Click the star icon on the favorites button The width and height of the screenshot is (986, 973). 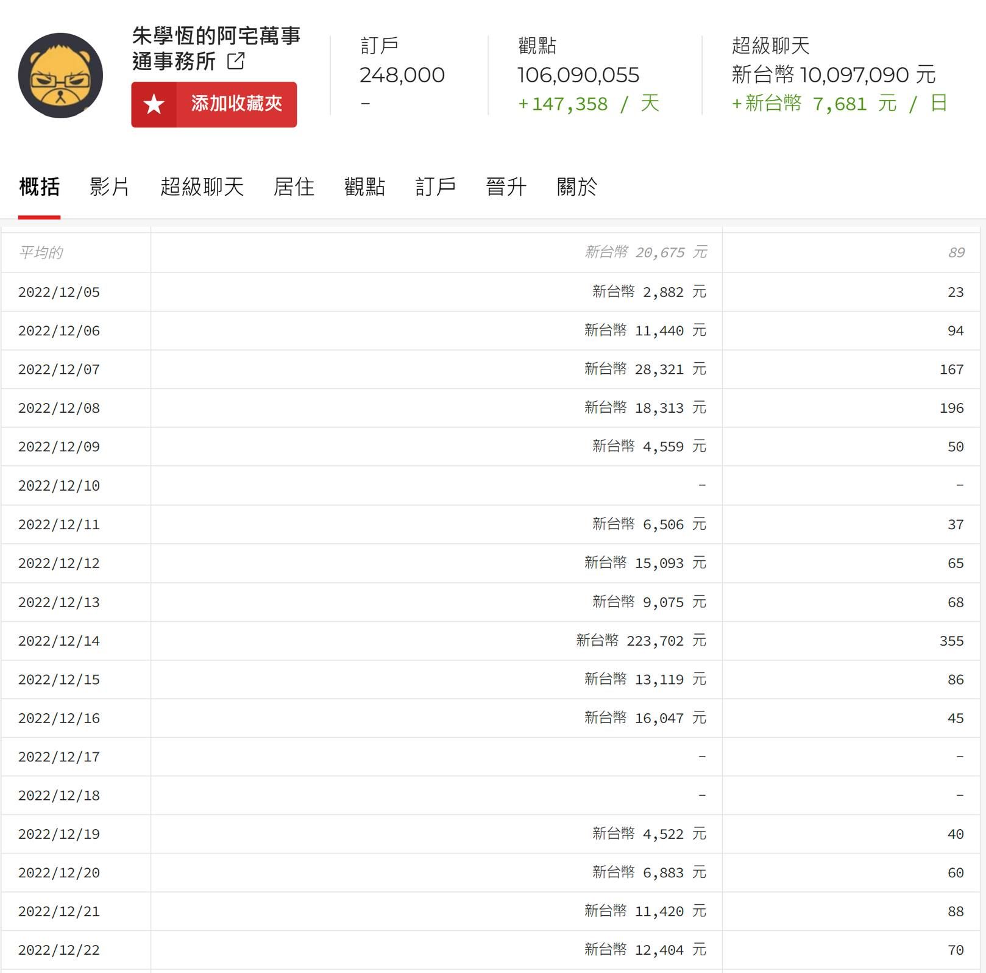(x=154, y=104)
